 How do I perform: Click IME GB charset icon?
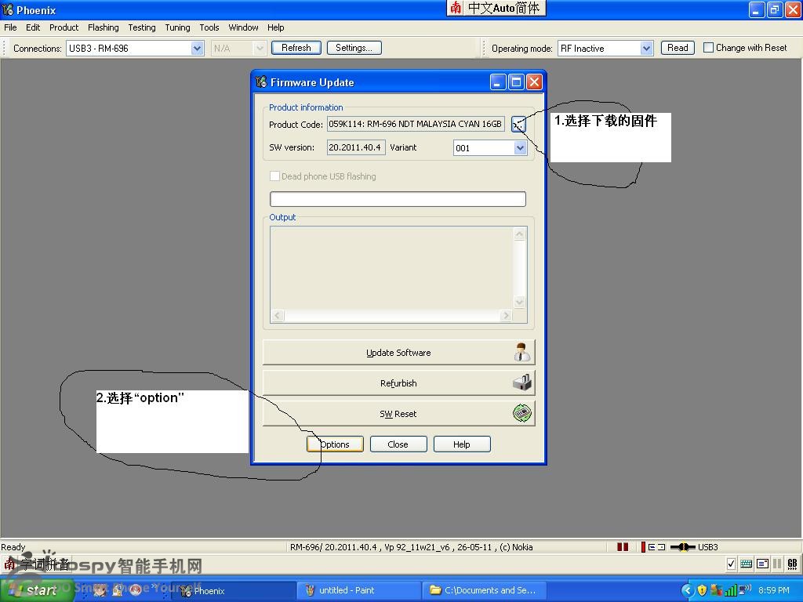click(792, 564)
